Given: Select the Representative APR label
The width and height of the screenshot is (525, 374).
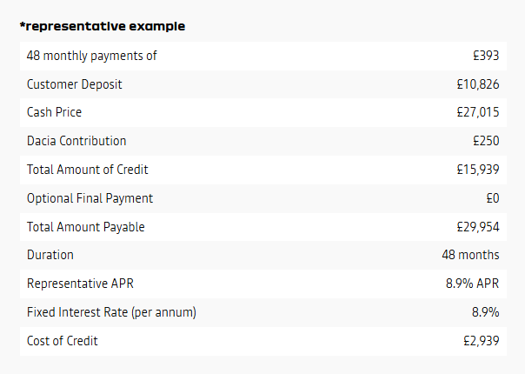Looking at the screenshot, I should point(80,284).
